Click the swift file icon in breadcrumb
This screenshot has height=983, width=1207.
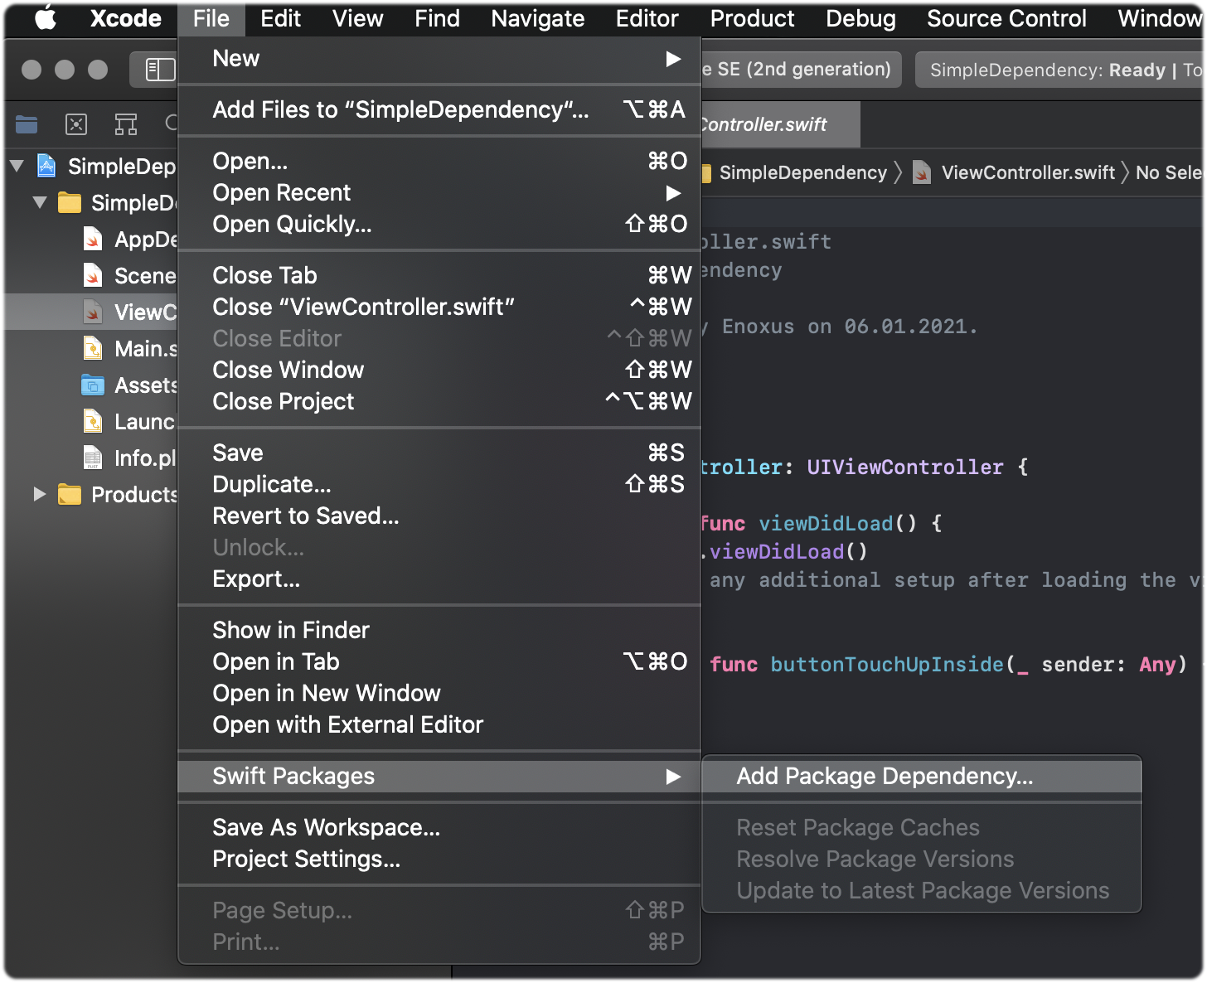(922, 172)
